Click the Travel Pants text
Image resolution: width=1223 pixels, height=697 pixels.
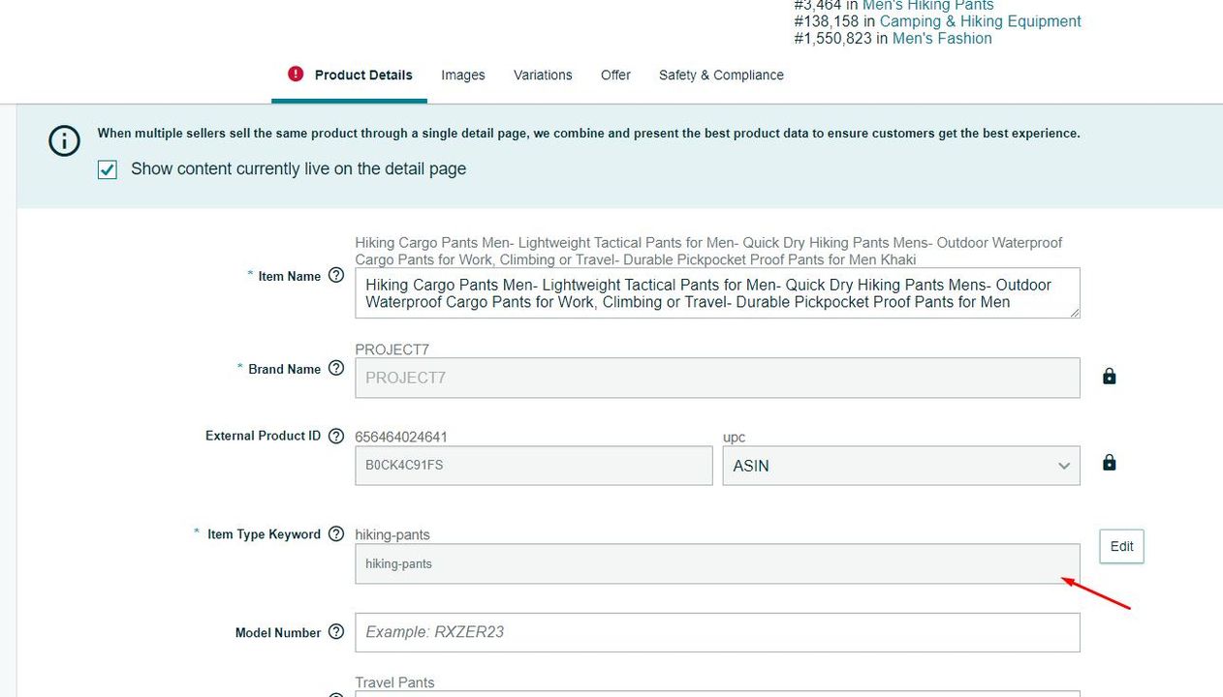[x=394, y=682]
